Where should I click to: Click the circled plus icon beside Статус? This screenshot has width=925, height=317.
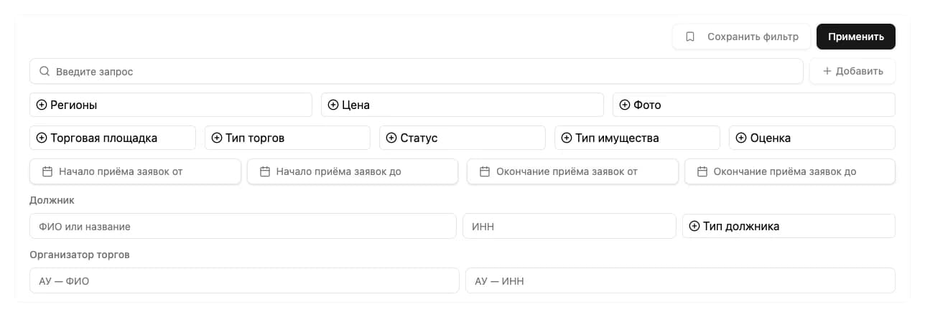pyautogui.click(x=391, y=138)
